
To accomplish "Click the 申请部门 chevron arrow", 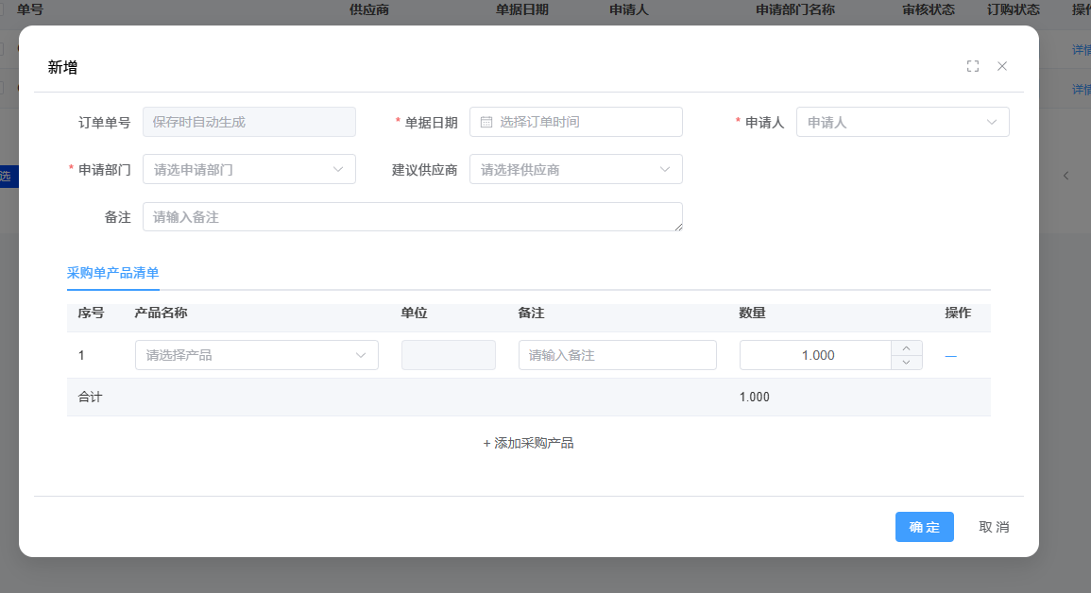I will click(338, 170).
